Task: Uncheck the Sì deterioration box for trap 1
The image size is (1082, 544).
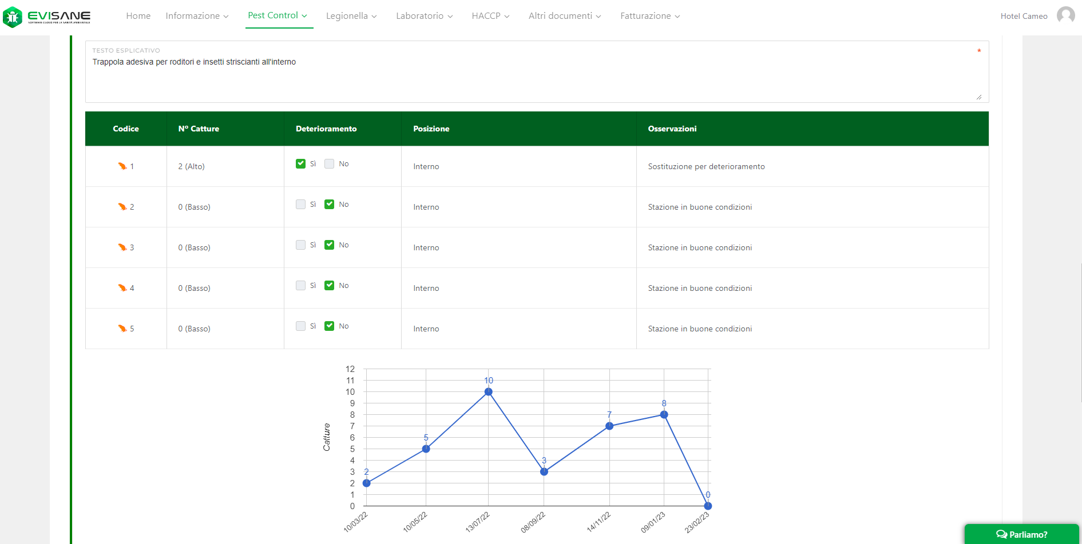Action: [x=300, y=164]
